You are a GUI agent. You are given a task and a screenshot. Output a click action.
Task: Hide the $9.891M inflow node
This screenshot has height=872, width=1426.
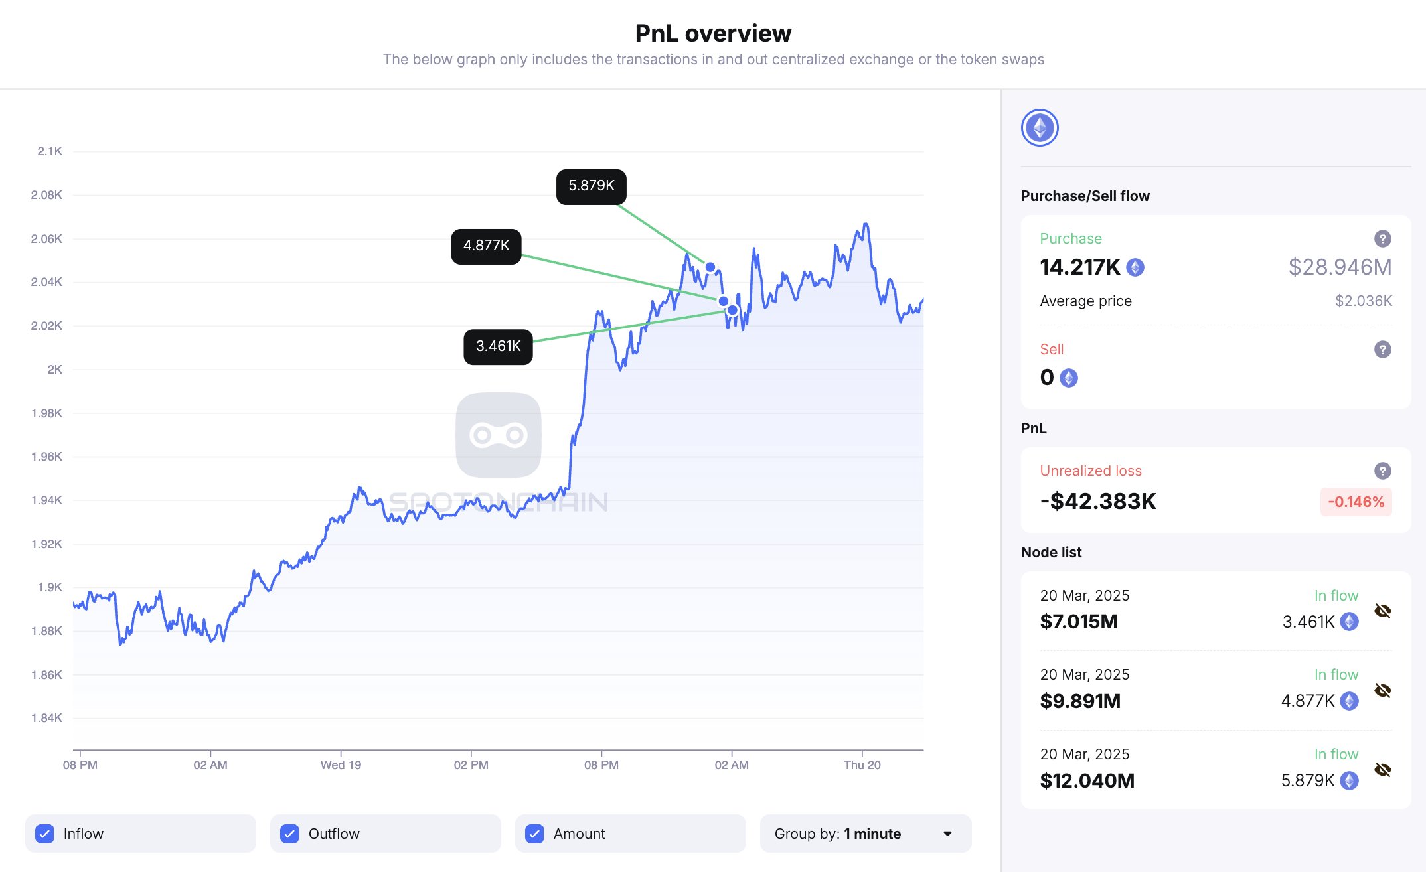click(1382, 690)
